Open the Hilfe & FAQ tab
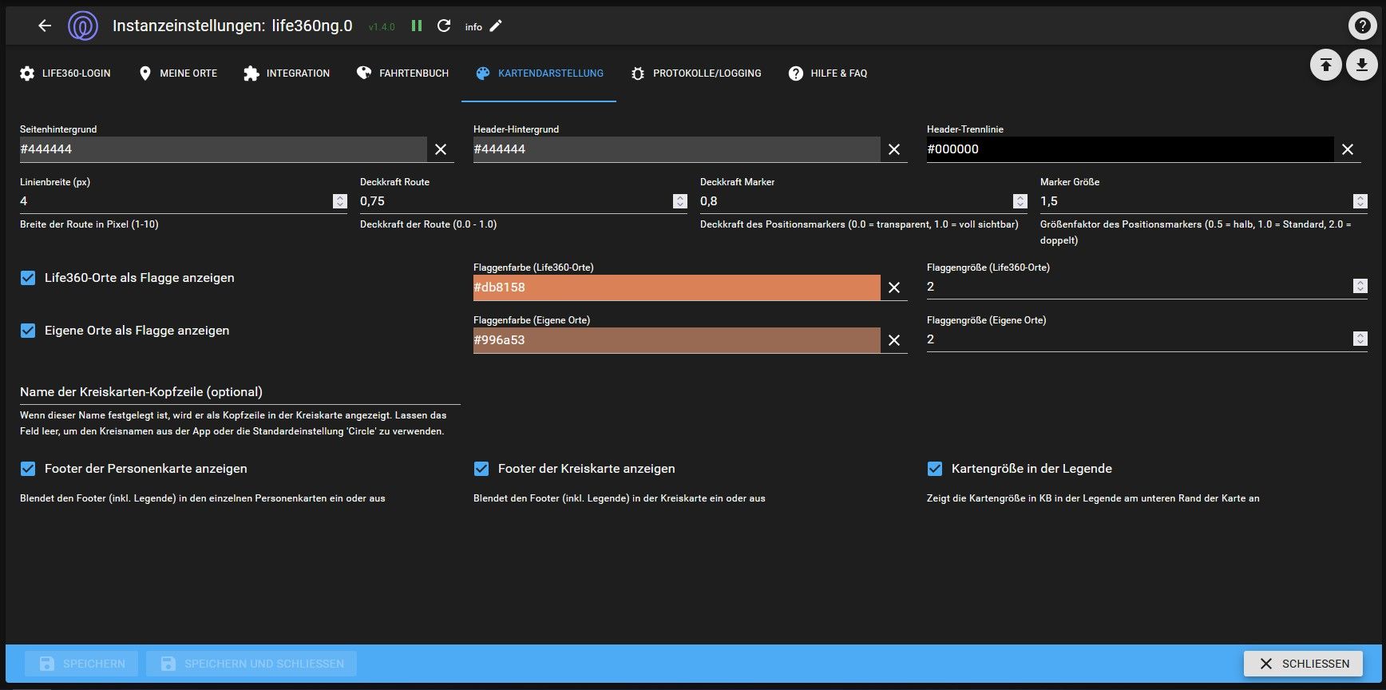1386x690 pixels. 827,73
